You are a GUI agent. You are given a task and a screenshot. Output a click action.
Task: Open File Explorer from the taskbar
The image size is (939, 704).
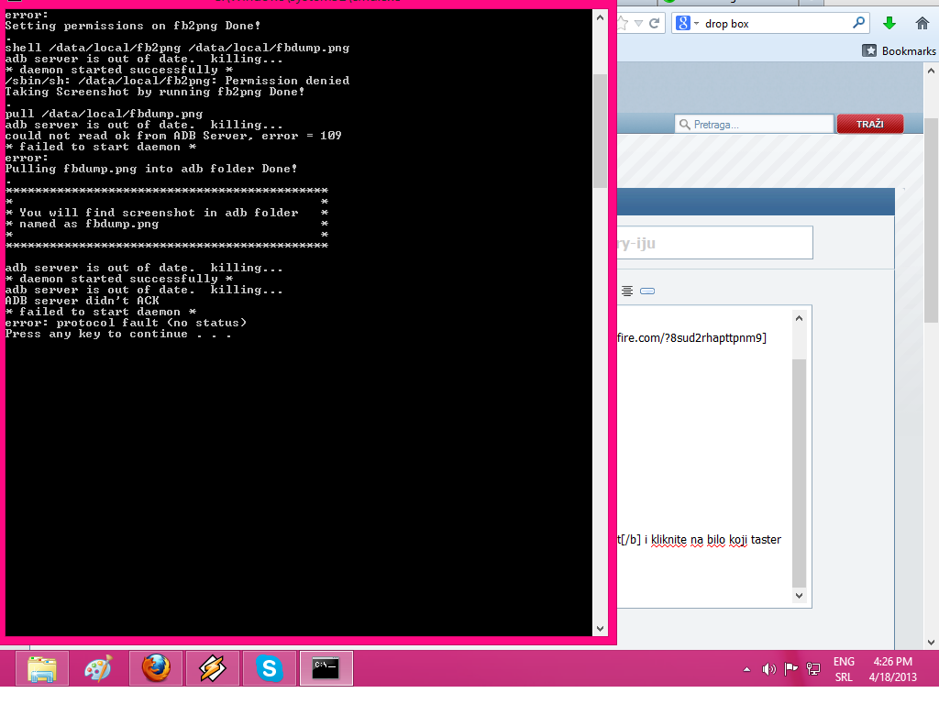pyautogui.click(x=41, y=668)
